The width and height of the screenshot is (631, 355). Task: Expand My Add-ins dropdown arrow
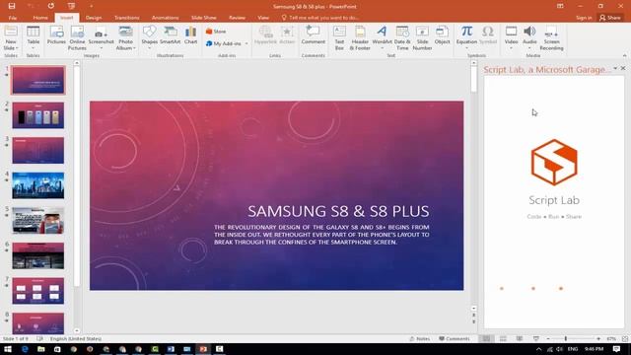pyautogui.click(x=246, y=43)
